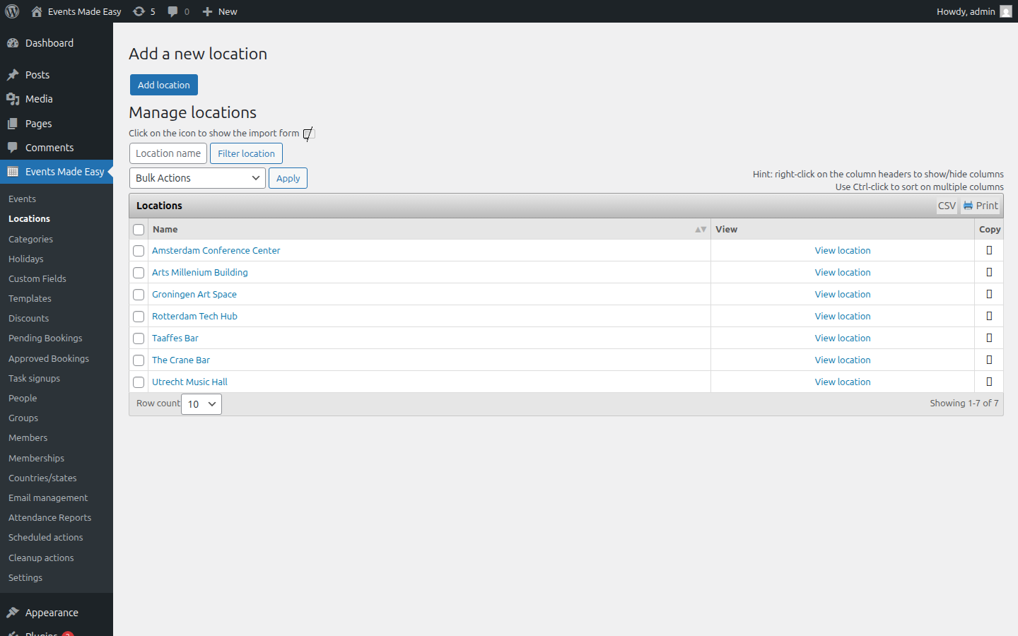This screenshot has width=1018, height=636.
Task: Select all locations via the header checkbox
Action: pos(138,229)
